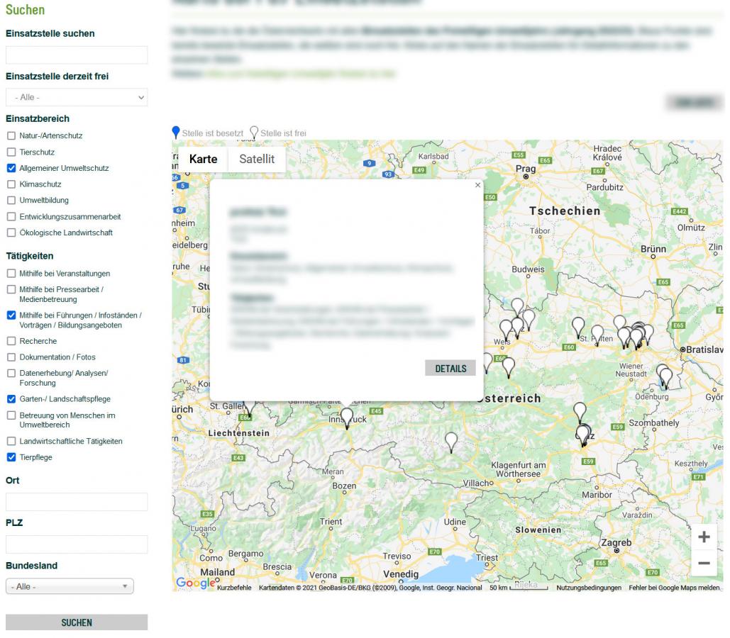
Task: Check Ökologische Landwirtschaft option
Action: coord(11,233)
